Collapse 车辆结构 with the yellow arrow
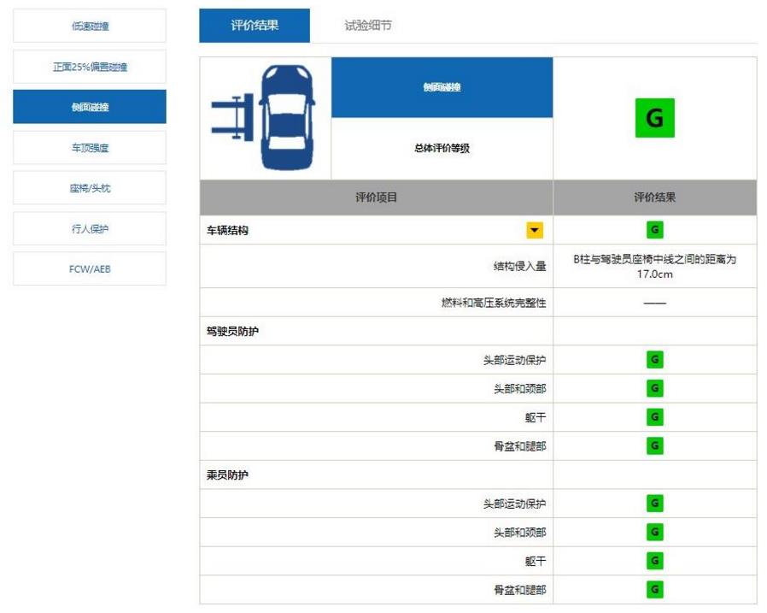This screenshot has height=613, width=767. point(535,230)
